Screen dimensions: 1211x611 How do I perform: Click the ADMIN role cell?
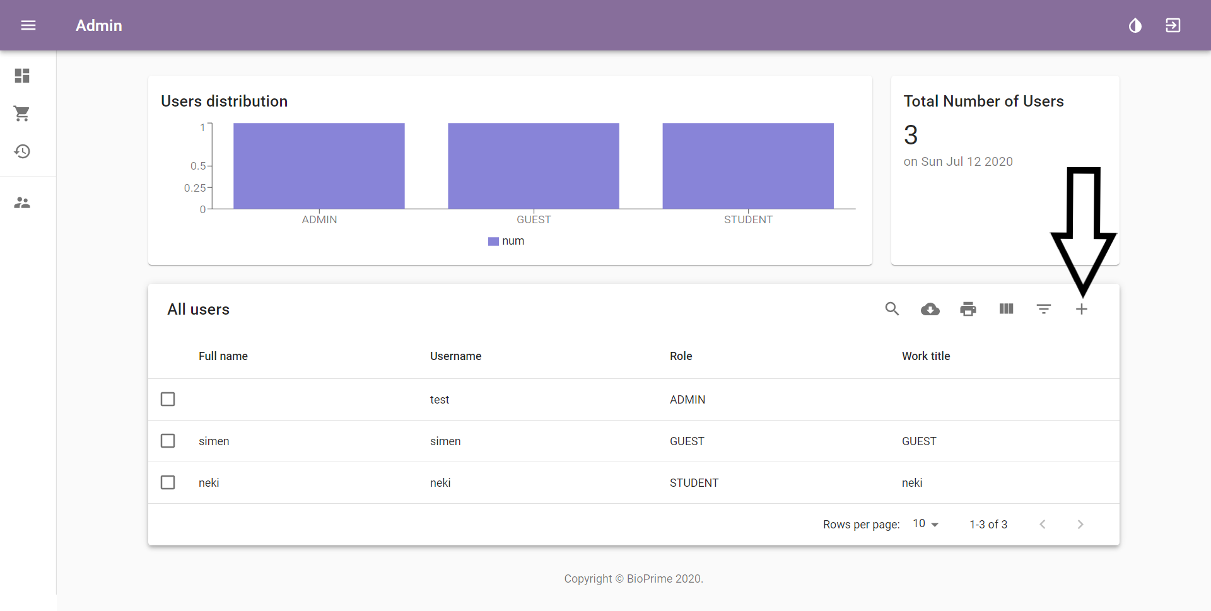pyautogui.click(x=687, y=400)
